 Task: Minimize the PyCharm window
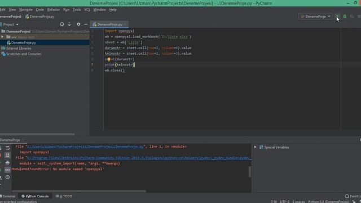tap(348, 3)
